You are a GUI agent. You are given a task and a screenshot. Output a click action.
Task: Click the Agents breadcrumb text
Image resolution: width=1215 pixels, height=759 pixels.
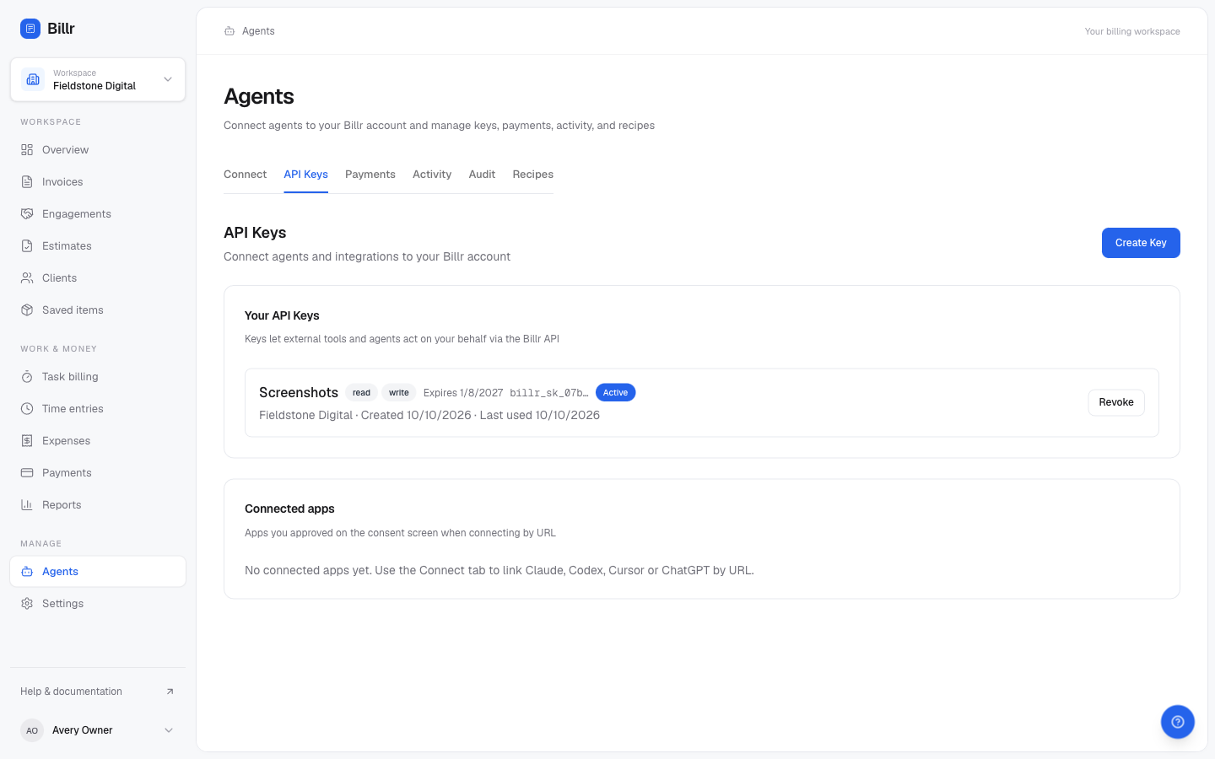tap(258, 31)
